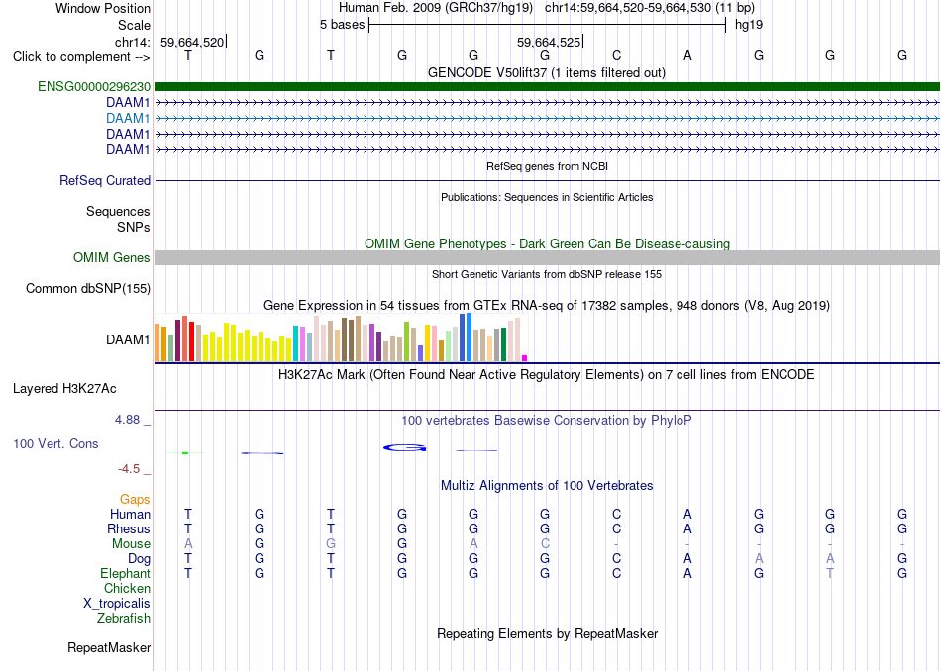The image size is (941, 671).
Task: Select the X_tropicalis species row label
Action: (117, 604)
